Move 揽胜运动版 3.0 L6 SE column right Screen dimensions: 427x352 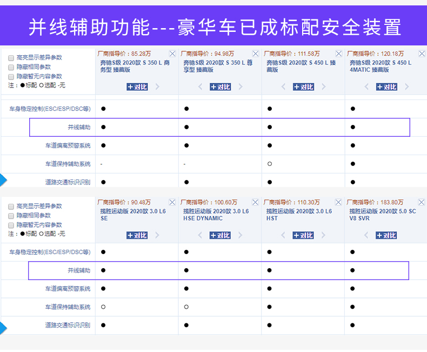(x=157, y=235)
